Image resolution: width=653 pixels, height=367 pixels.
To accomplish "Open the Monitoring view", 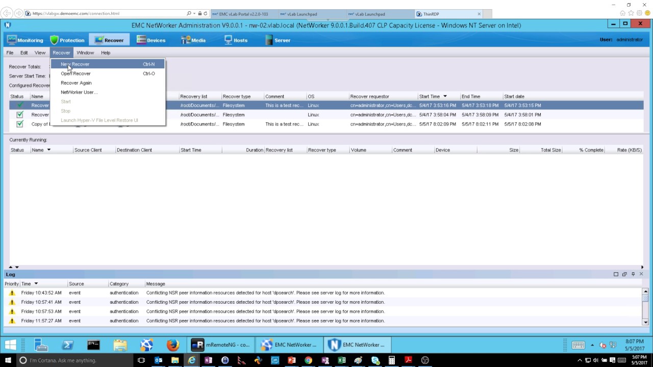I will click(x=25, y=40).
